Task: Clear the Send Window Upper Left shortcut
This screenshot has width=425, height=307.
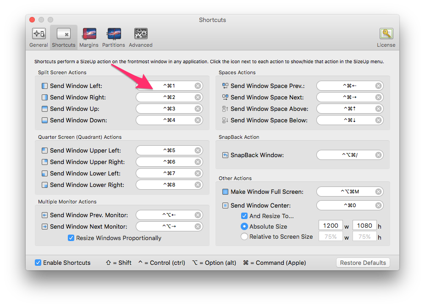Action: (198, 150)
